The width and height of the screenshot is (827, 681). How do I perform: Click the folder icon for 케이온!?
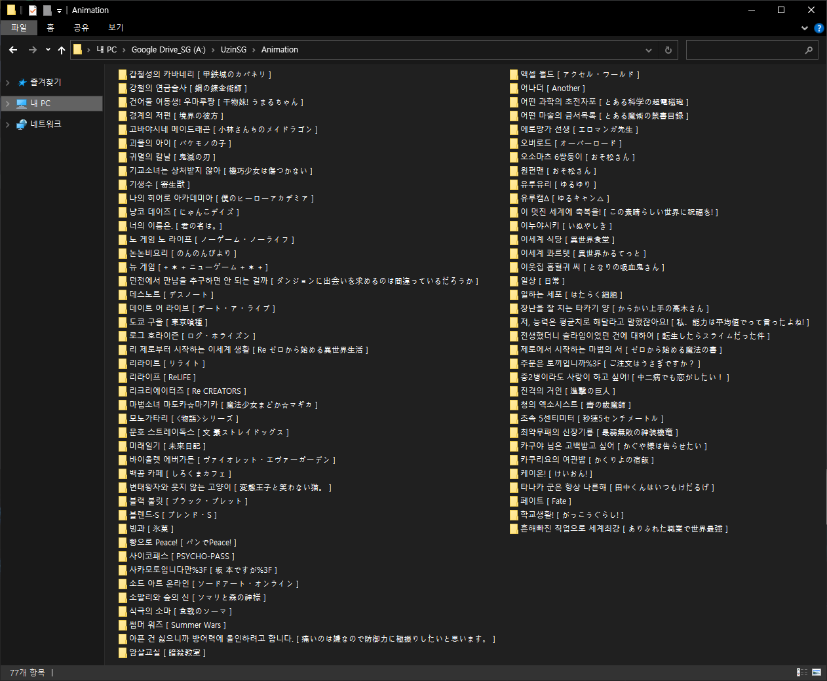tap(514, 474)
